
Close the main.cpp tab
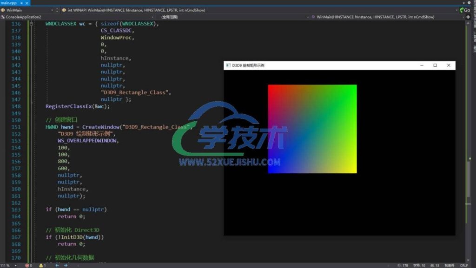click(x=27, y=3)
